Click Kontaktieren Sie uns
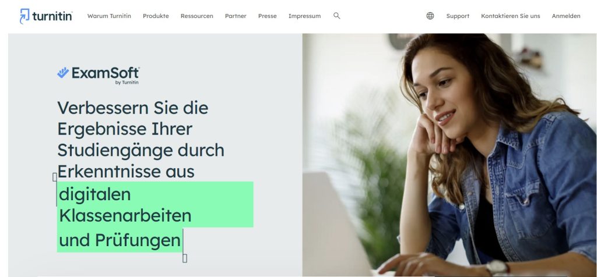The width and height of the screenshot is (597, 277). 511,16
